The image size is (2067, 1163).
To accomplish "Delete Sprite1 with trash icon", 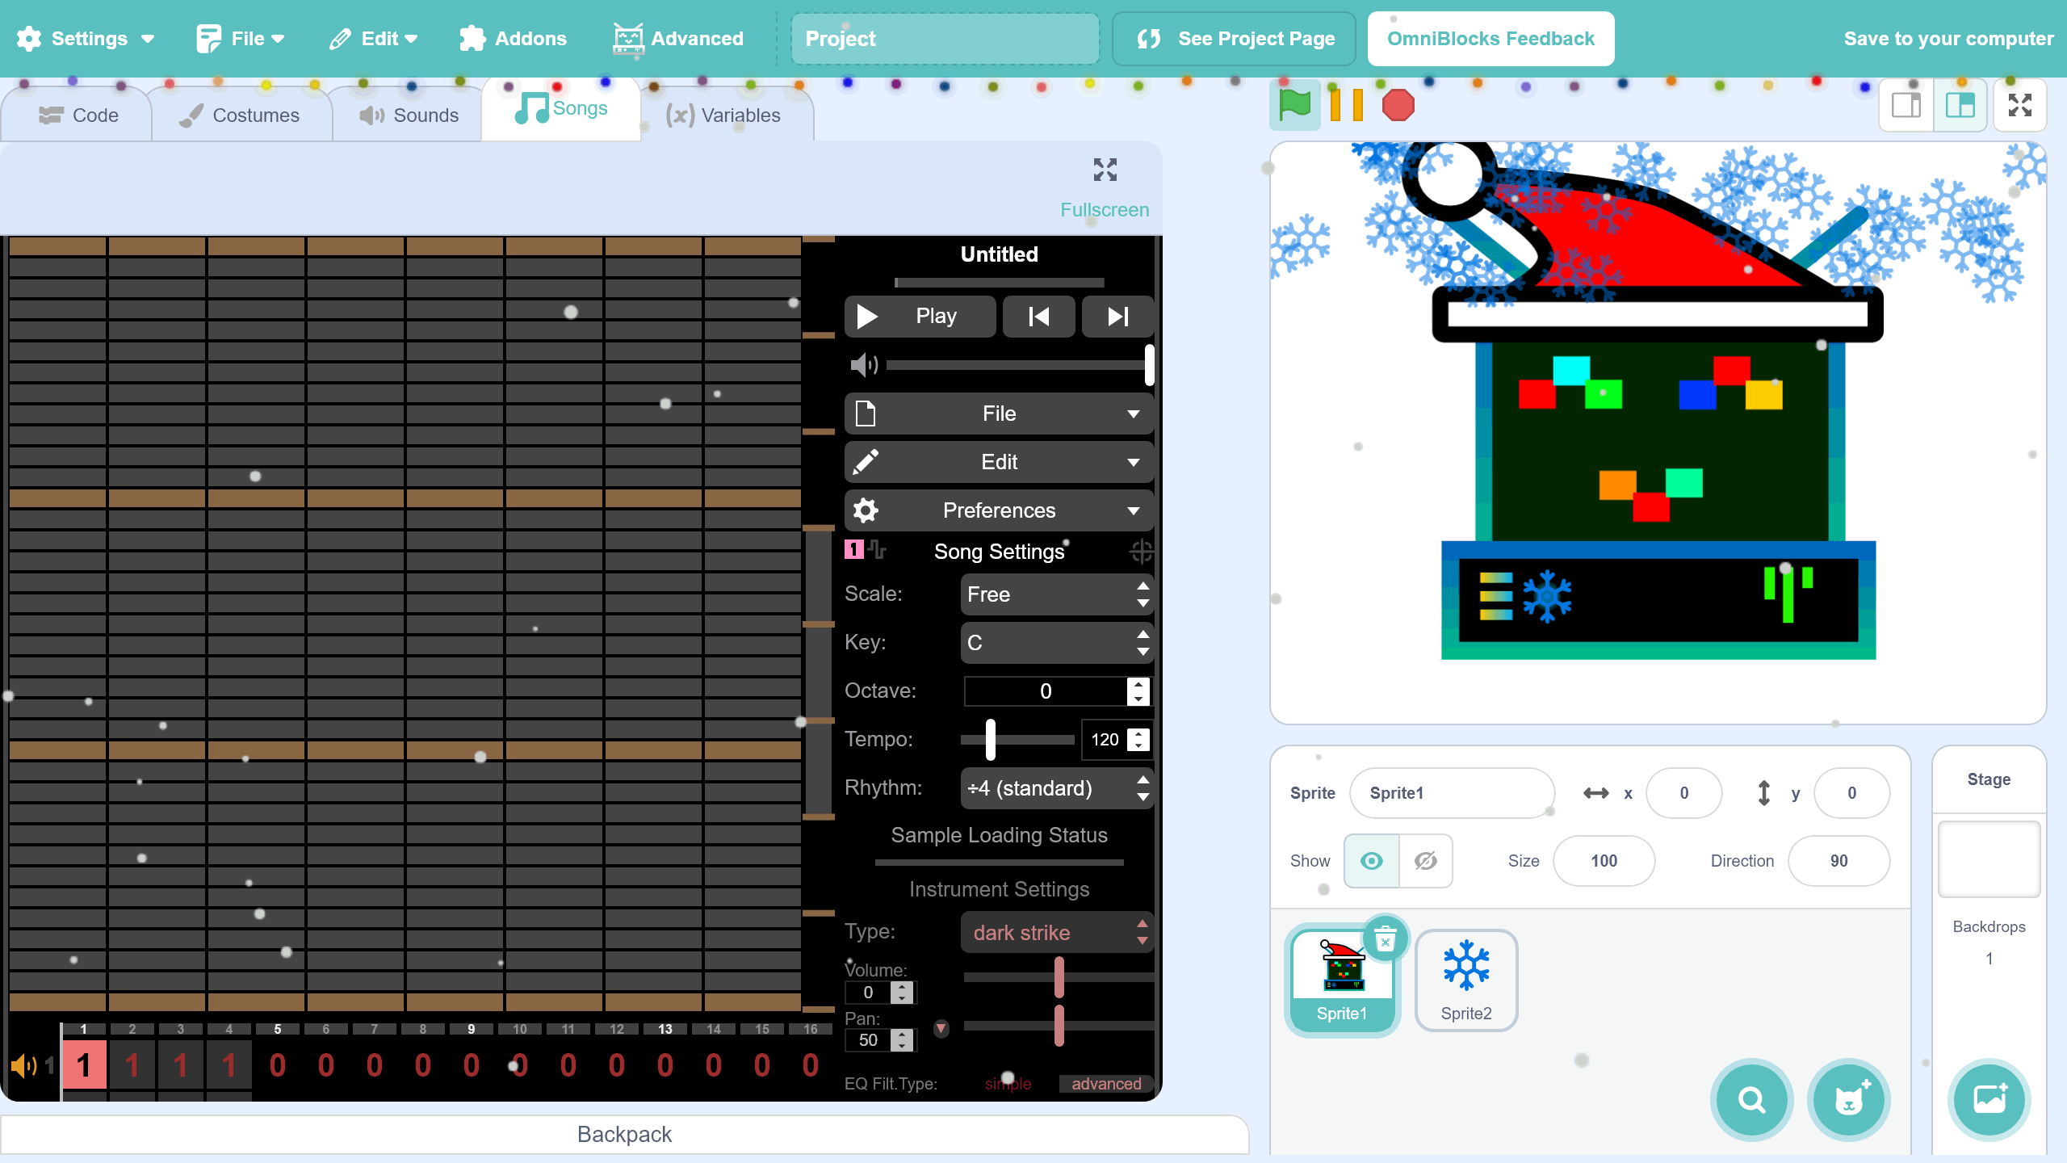I will point(1386,940).
